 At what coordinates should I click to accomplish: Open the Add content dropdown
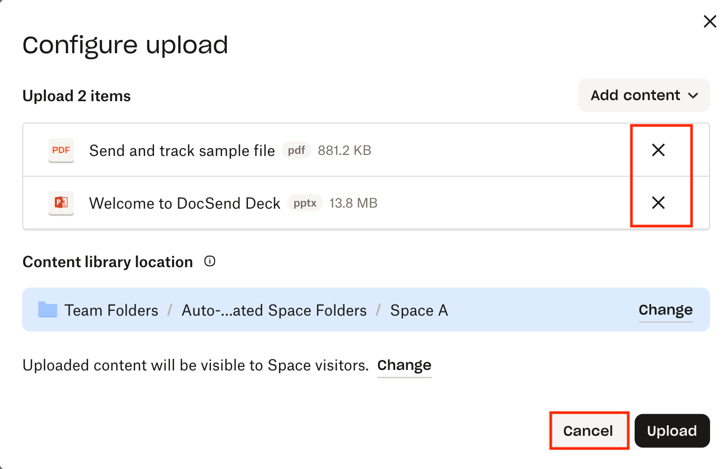click(x=636, y=95)
